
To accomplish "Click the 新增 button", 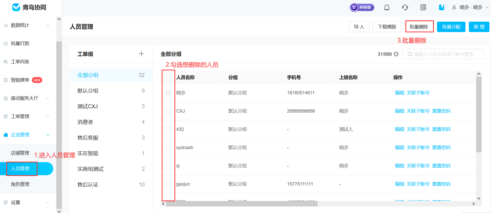I will tap(479, 27).
